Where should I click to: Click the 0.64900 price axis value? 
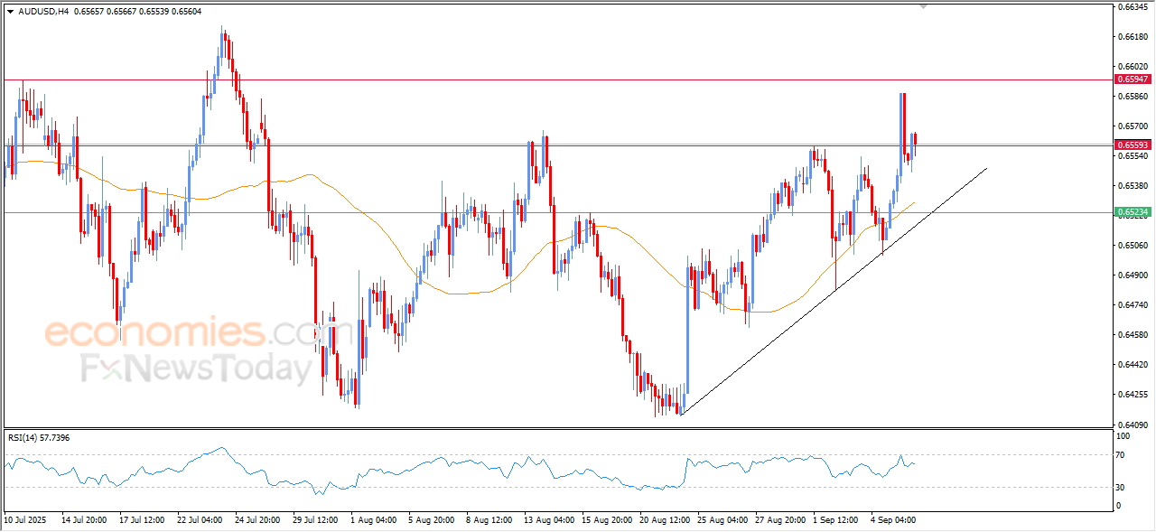click(1133, 275)
